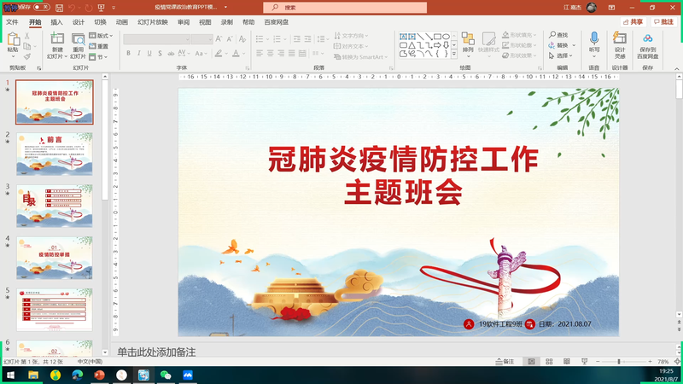Open Select (选择) dropdown
The image size is (683, 384).
(560, 55)
